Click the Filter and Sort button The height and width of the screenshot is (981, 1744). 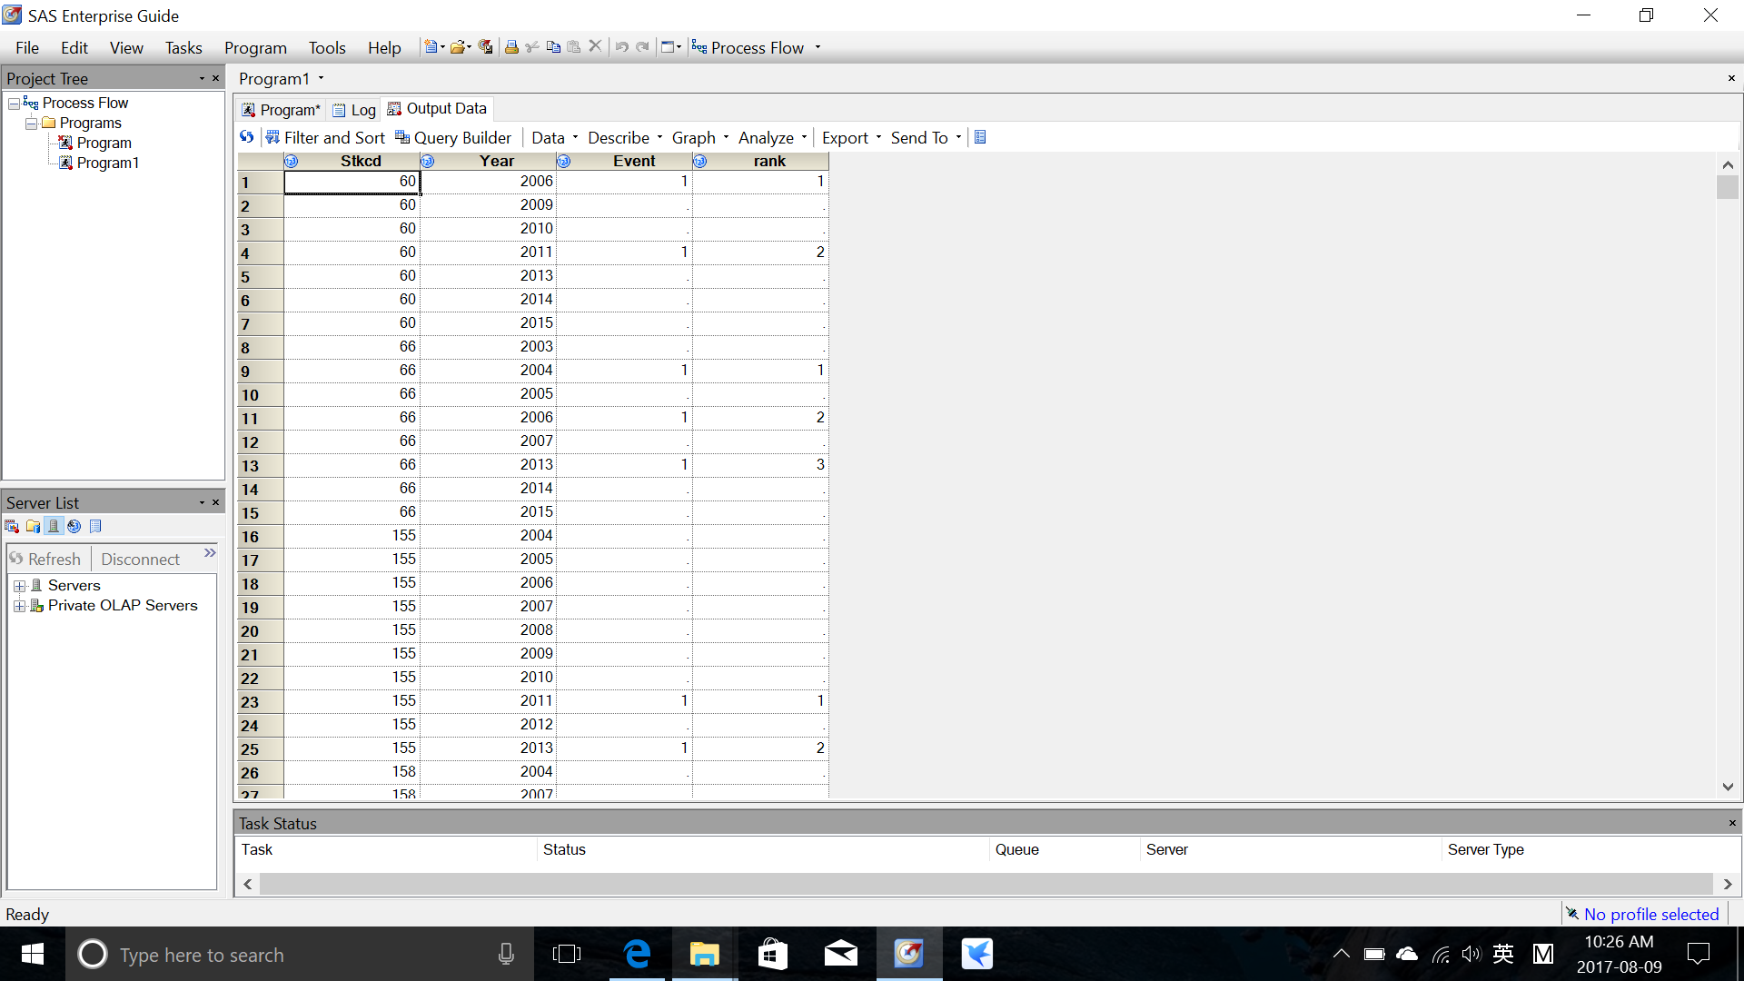(325, 138)
